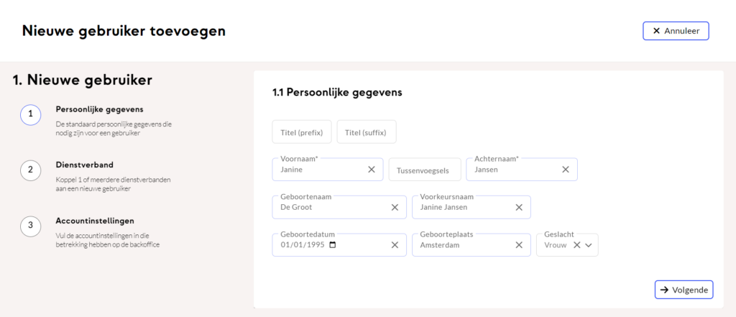Viewport: 736px width, 317px height.
Task: Focus the Titel (suffix) field
Action: (367, 132)
